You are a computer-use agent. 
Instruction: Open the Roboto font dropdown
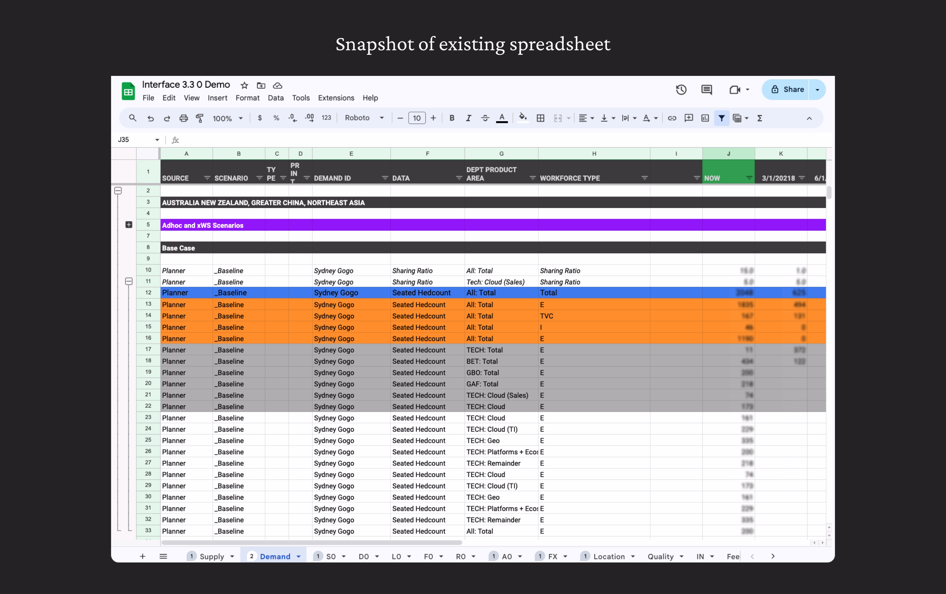pos(363,118)
